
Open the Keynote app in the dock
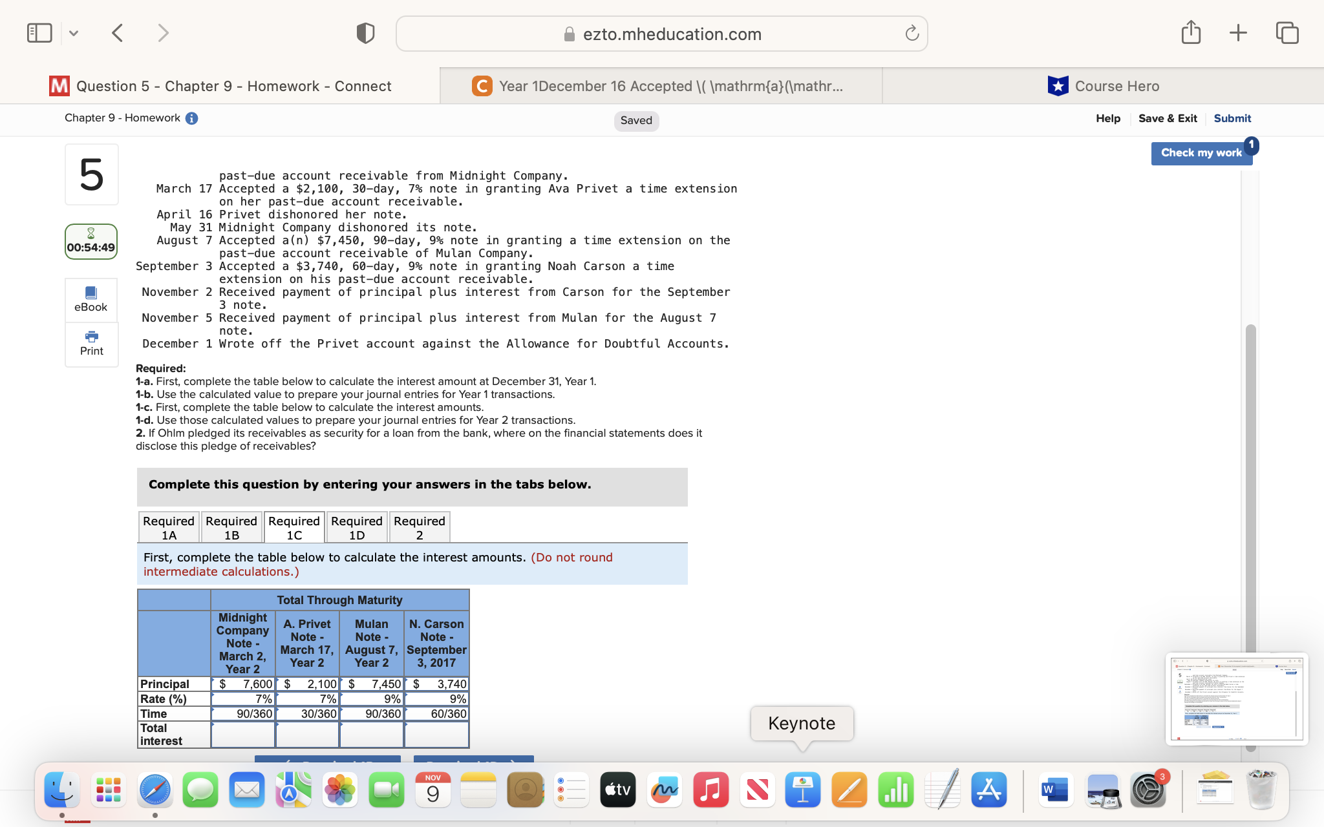pos(802,790)
